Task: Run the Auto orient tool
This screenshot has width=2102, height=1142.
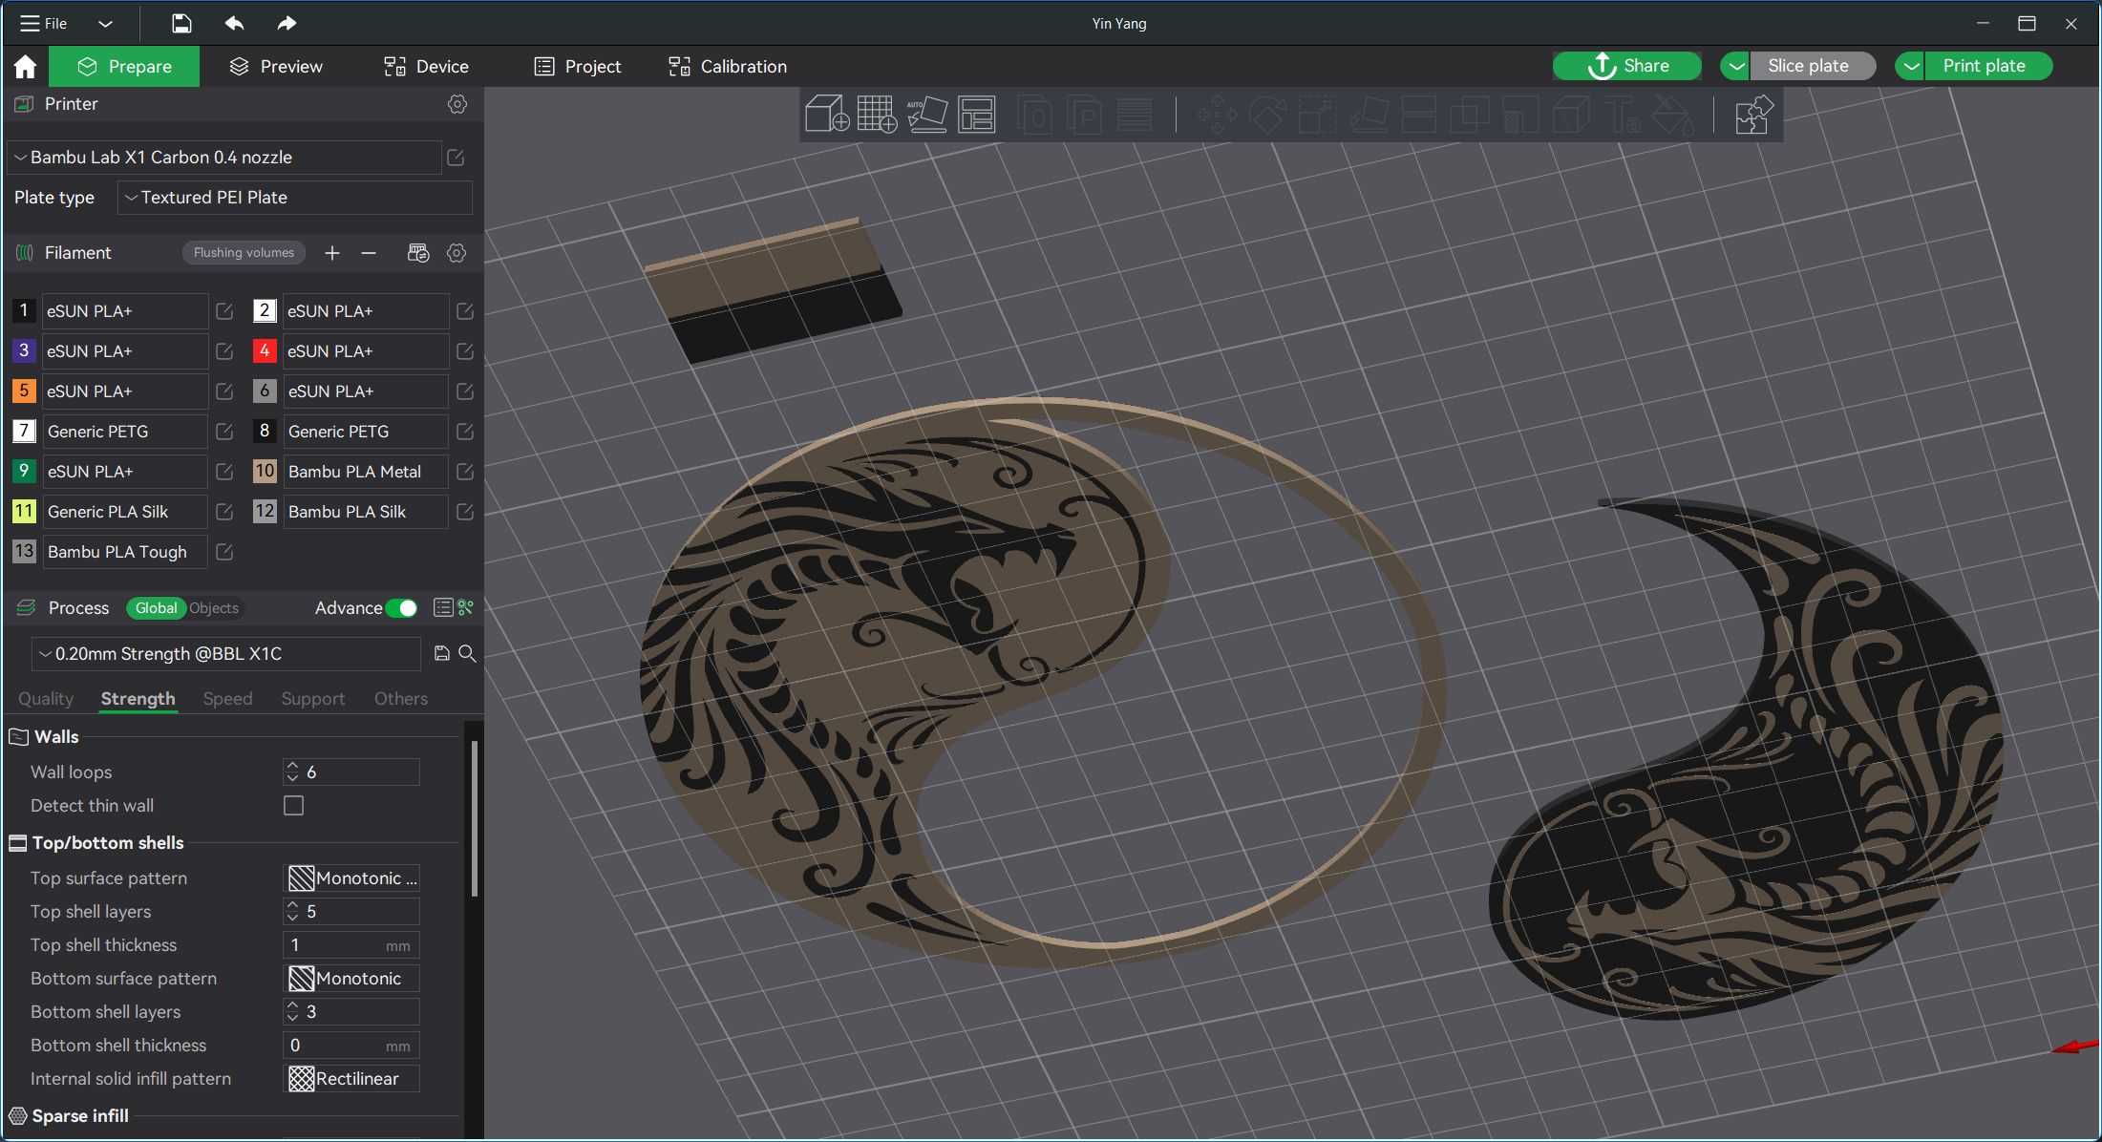Action: pyautogui.click(x=926, y=115)
